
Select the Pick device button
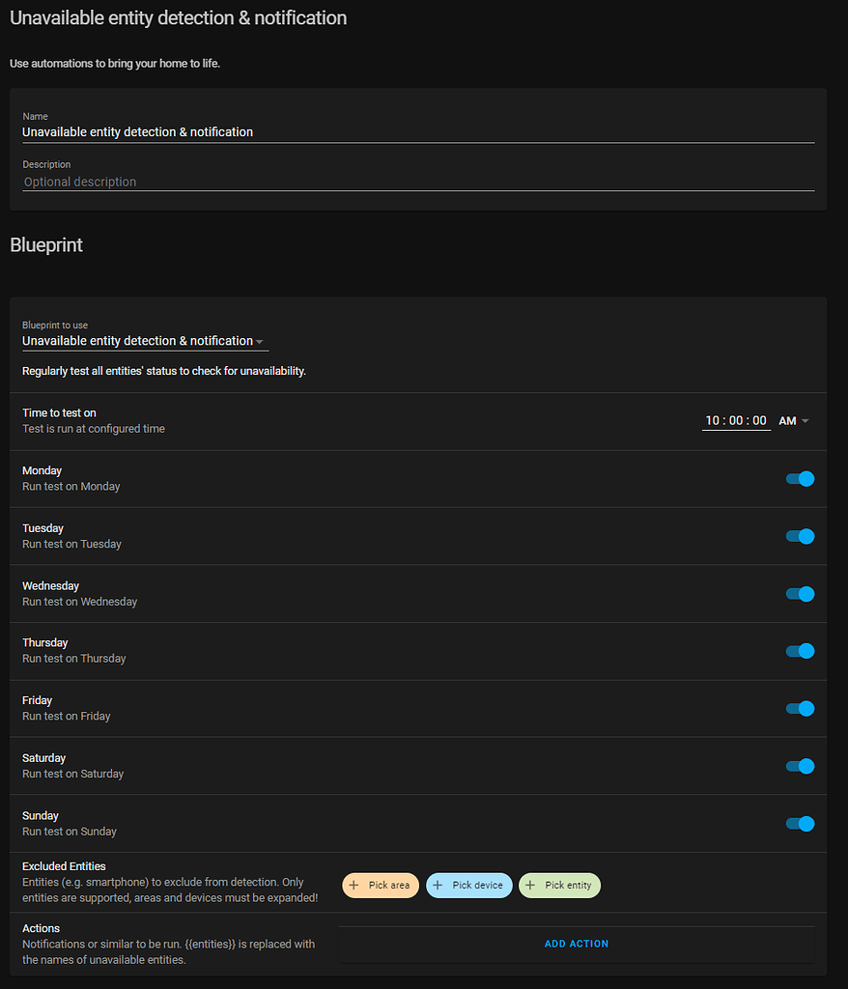[x=469, y=885]
